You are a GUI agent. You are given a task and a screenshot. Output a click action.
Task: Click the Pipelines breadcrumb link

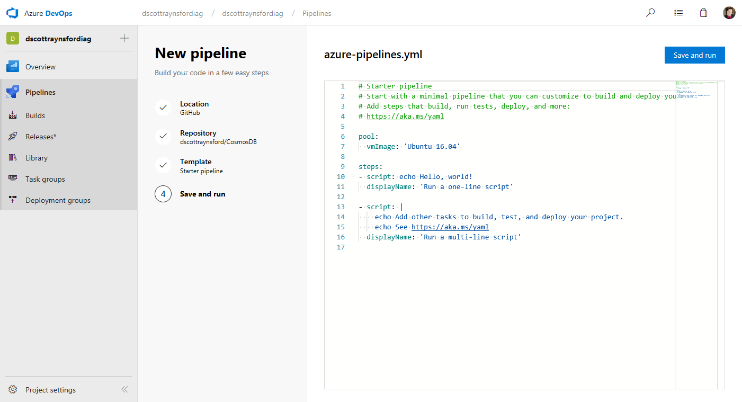tap(317, 13)
